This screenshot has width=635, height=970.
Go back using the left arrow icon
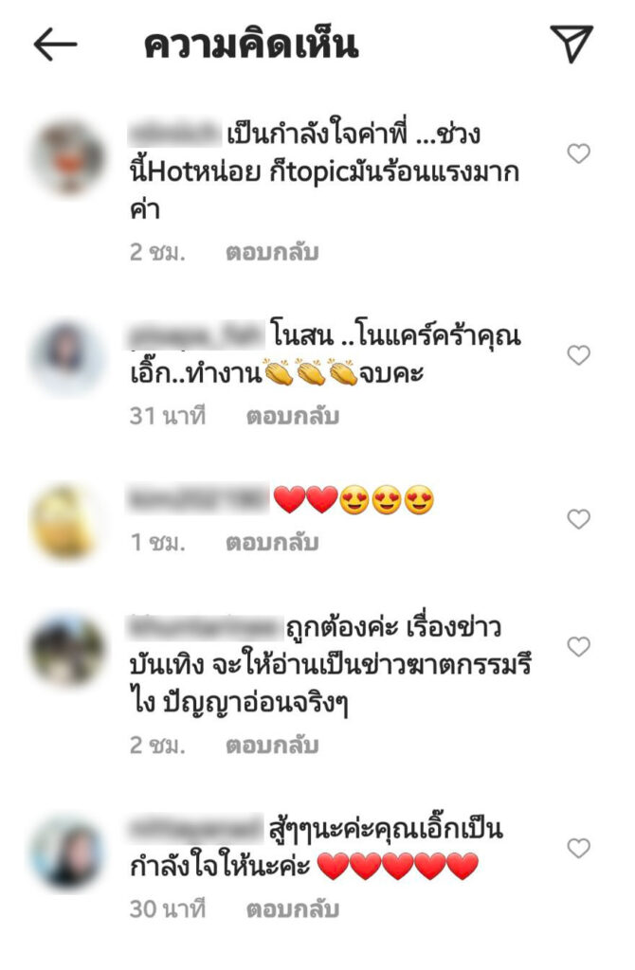[55, 44]
